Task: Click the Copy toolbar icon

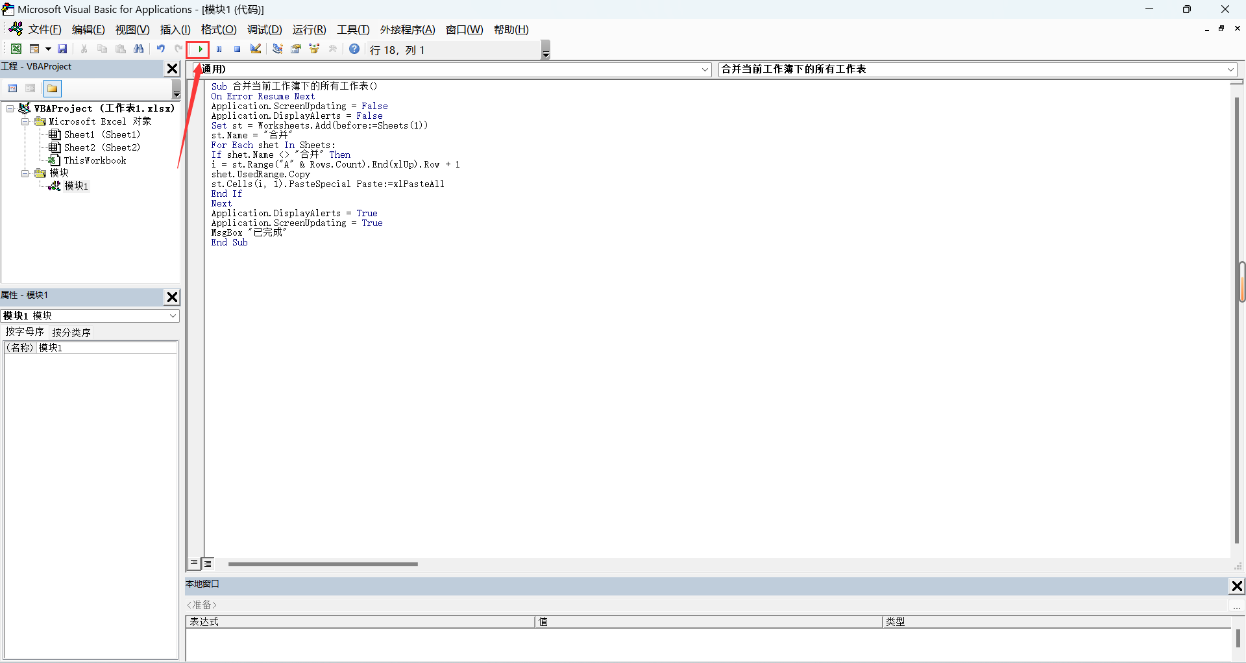Action: (x=102, y=49)
